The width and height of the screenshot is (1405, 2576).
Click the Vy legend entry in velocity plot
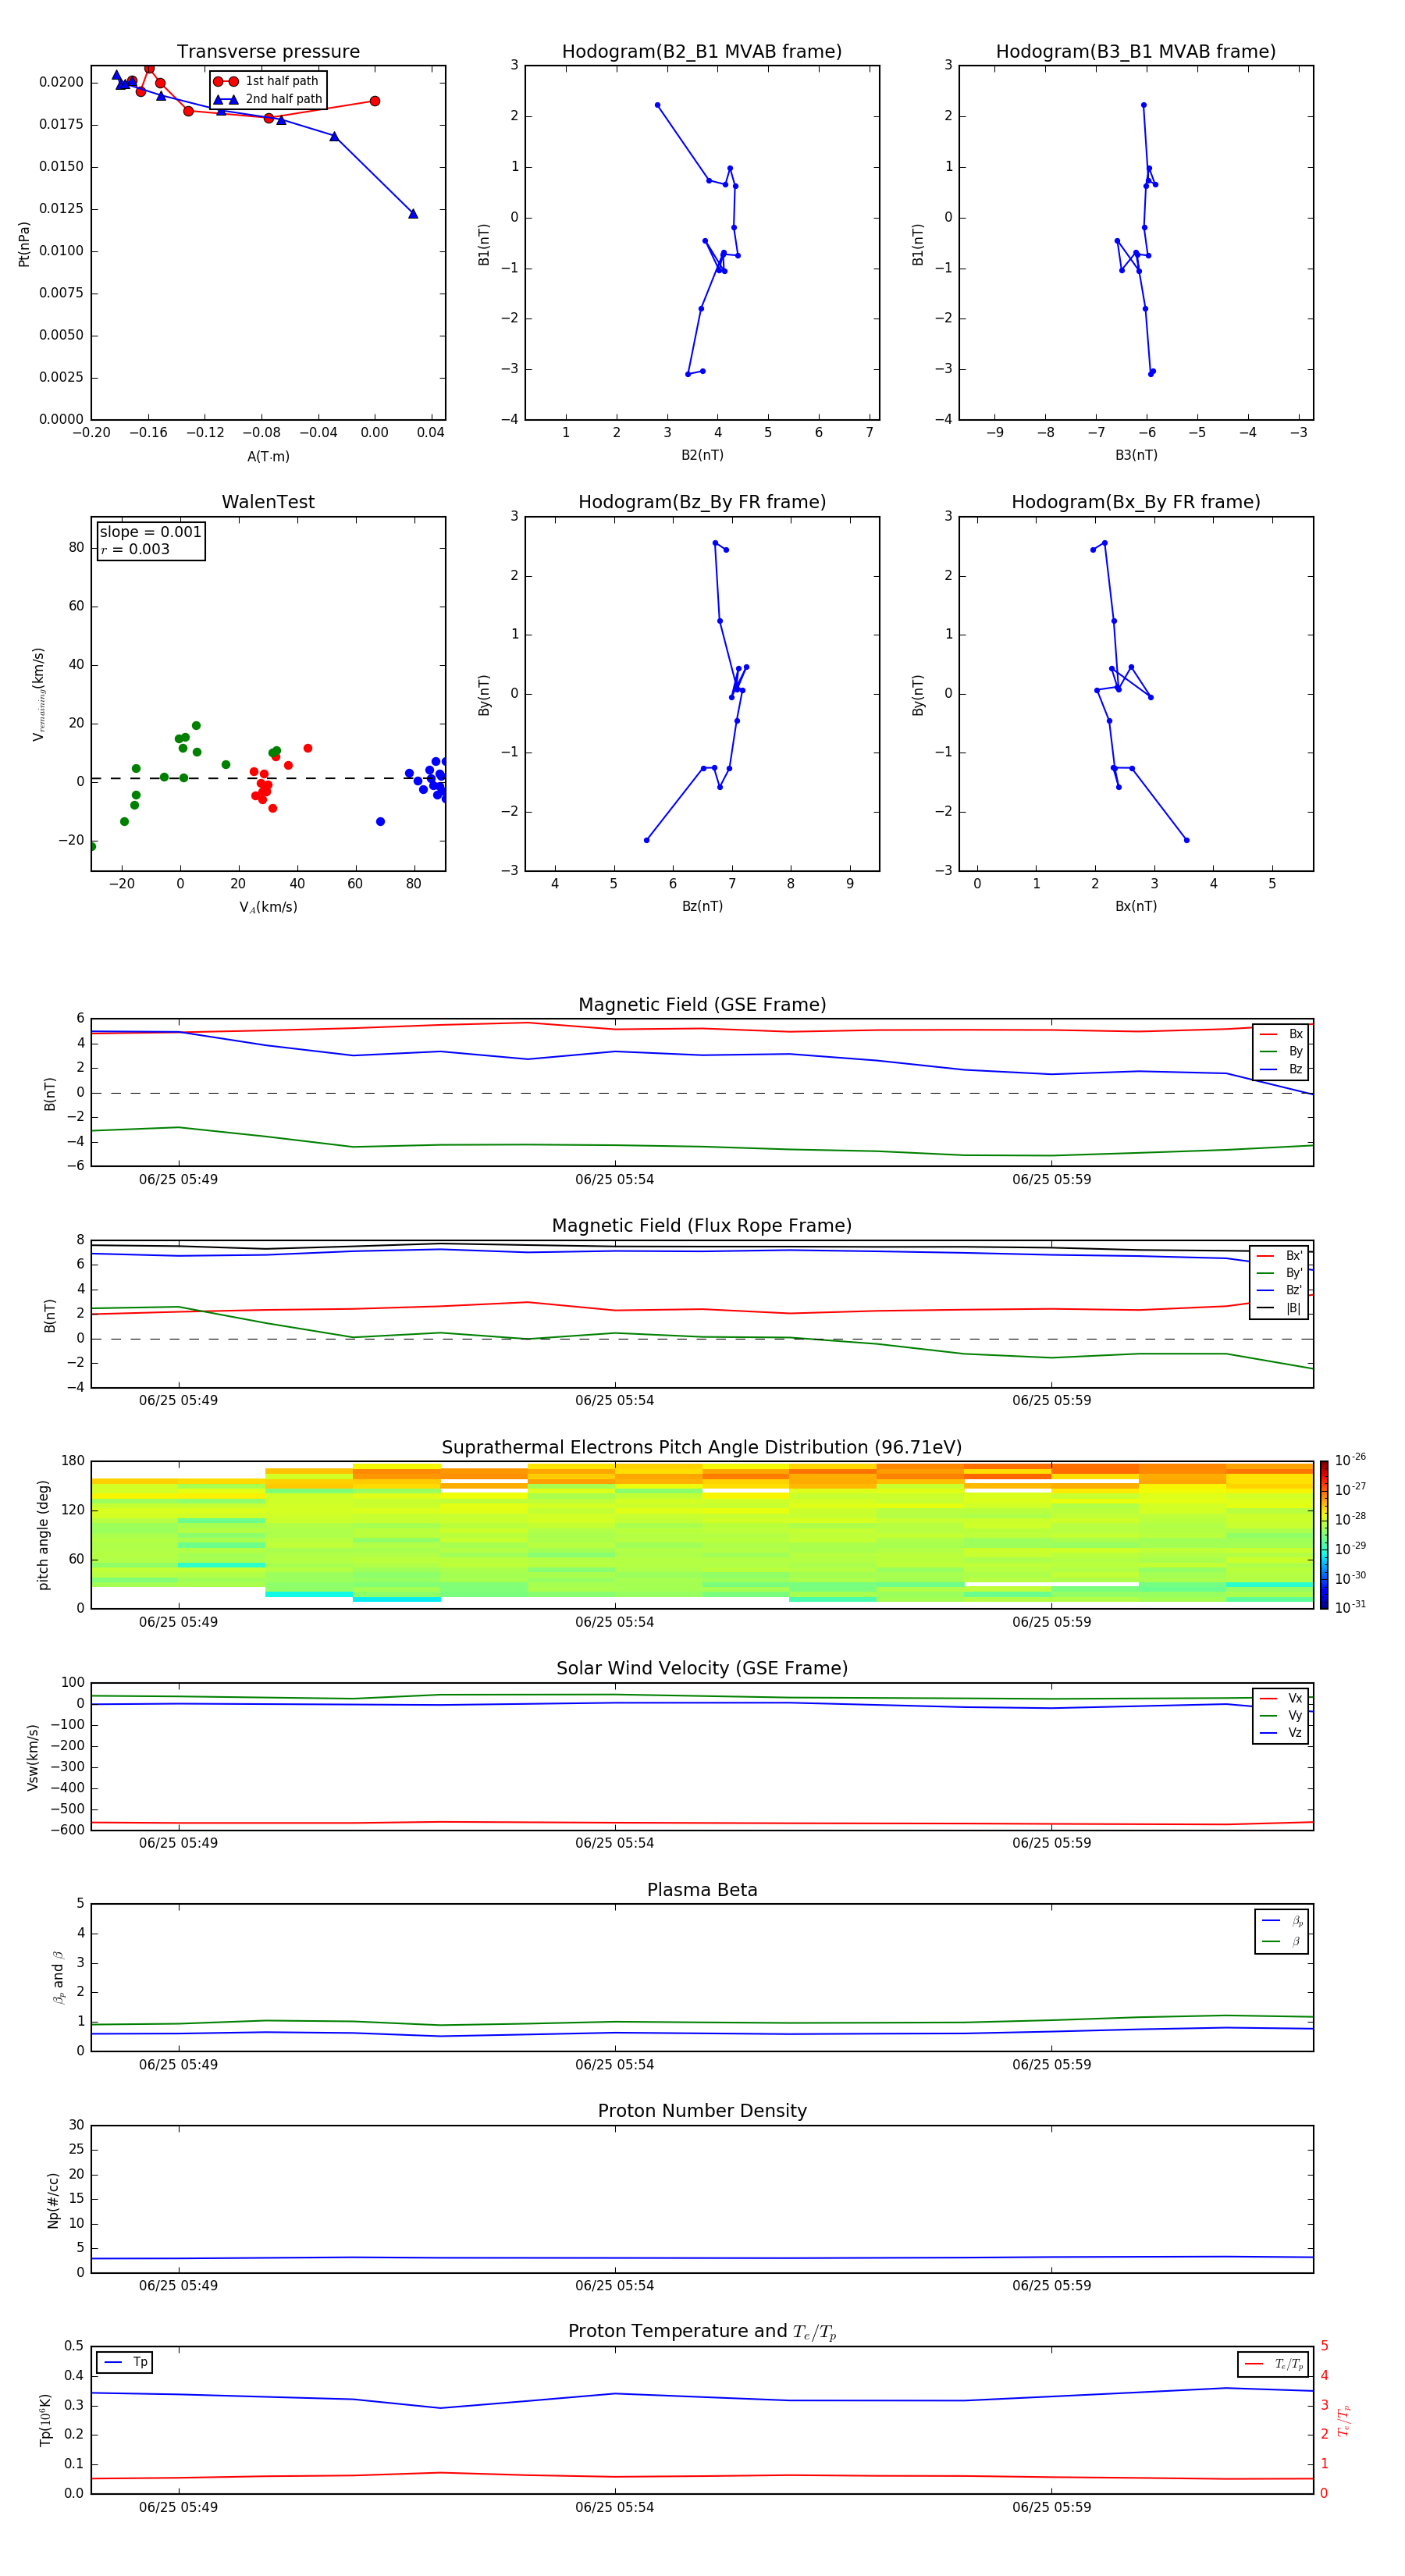1281,1715
